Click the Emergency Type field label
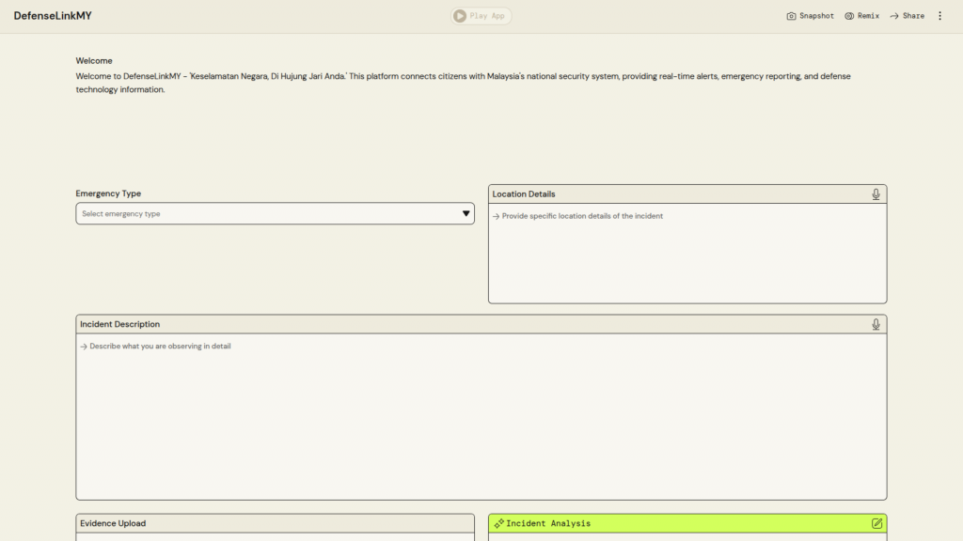Screen dimensions: 963x541 [108, 193]
